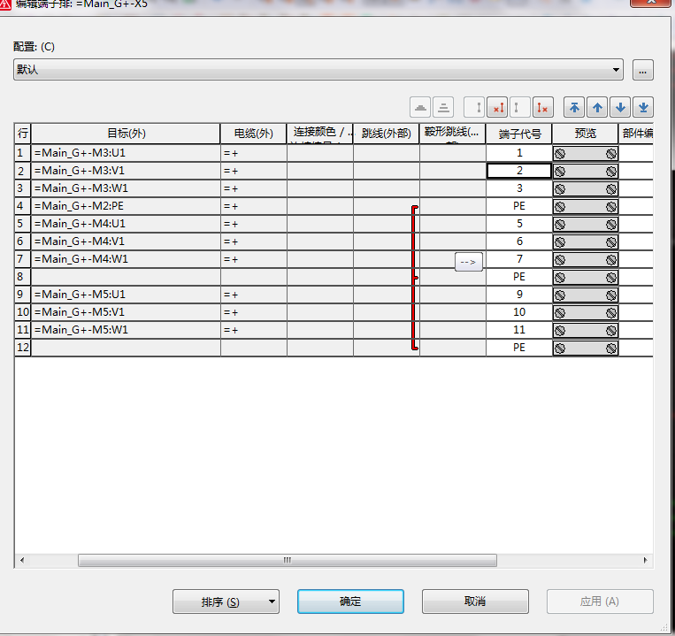Select target cell =Main_G+-M2:PE
The height and width of the screenshot is (636, 675).
pyautogui.click(x=126, y=206)
